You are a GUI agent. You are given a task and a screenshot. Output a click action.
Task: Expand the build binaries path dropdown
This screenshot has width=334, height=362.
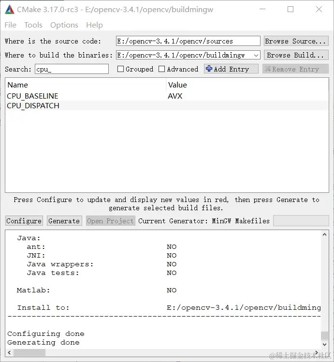256,55
